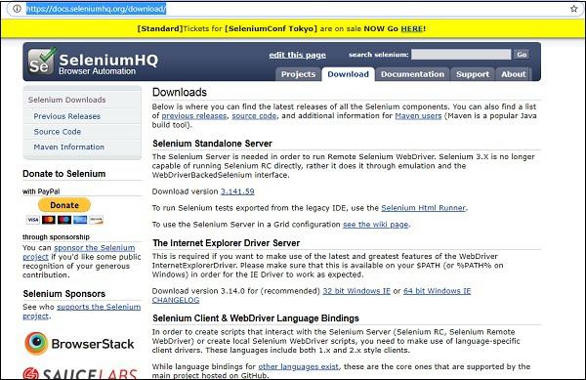This screenshot has width=586, height=380.
Task: Focus the search selenium input field
Action: tap(461, 55)
